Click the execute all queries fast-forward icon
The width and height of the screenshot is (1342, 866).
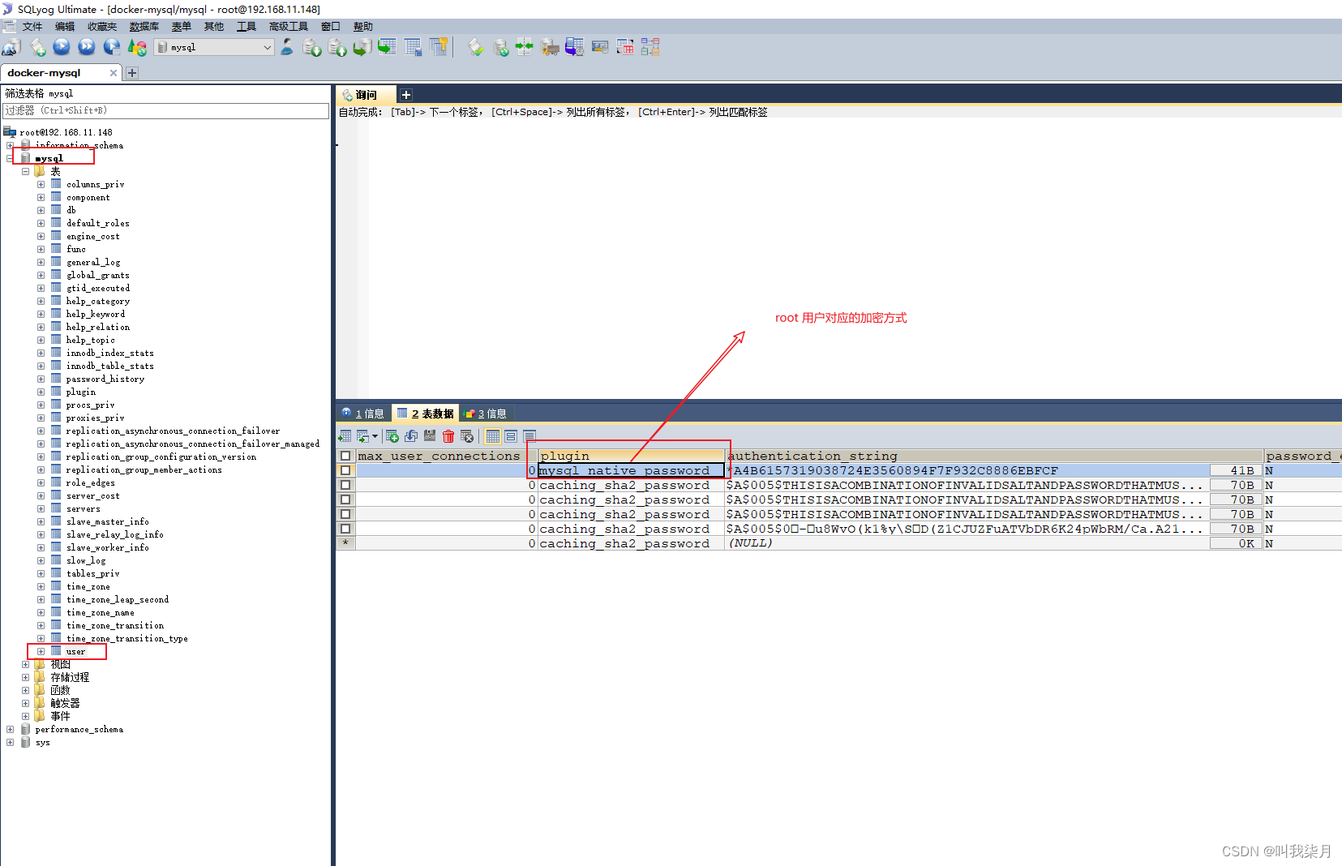[x=87, y=47]
